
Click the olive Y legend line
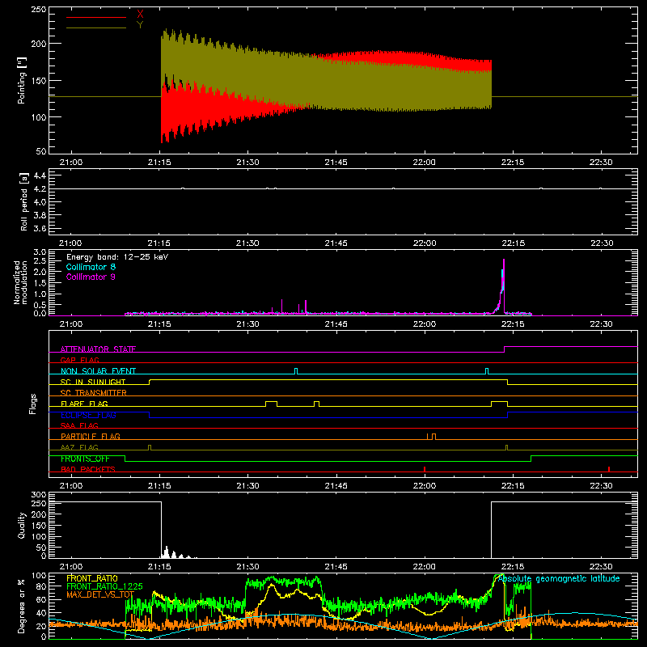pos(95,28)
